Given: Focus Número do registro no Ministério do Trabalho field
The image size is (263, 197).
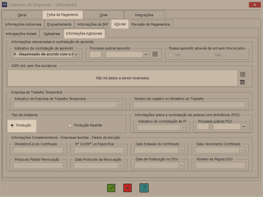Looking at the screenshot, I should (x=189, y=105).
